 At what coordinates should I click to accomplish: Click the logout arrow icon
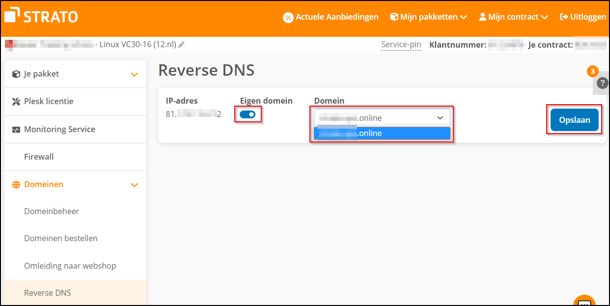coord(564,17)
